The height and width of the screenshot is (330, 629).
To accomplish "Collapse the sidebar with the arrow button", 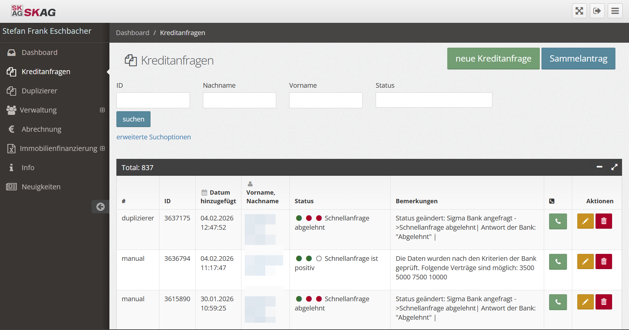I will coord(100,207).
